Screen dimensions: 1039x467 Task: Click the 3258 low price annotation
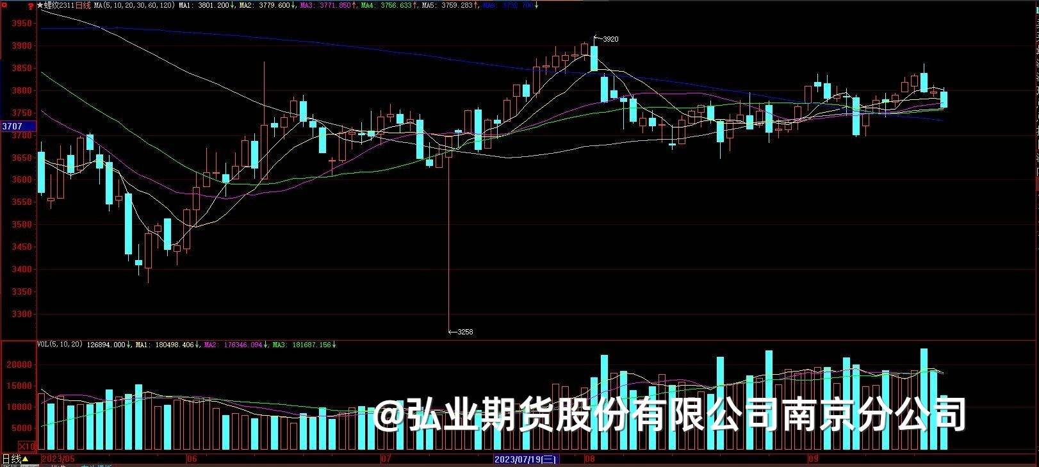[x=465, y=332]
